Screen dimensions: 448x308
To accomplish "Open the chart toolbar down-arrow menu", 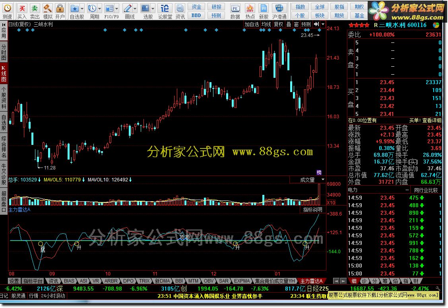I will pos(323,24).
